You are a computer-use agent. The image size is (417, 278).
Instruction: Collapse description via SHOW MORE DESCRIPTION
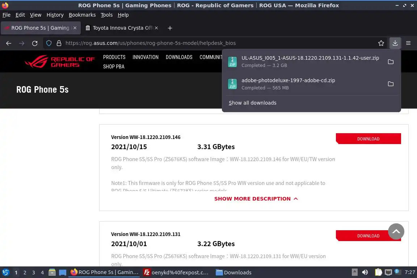coord(256,199)
